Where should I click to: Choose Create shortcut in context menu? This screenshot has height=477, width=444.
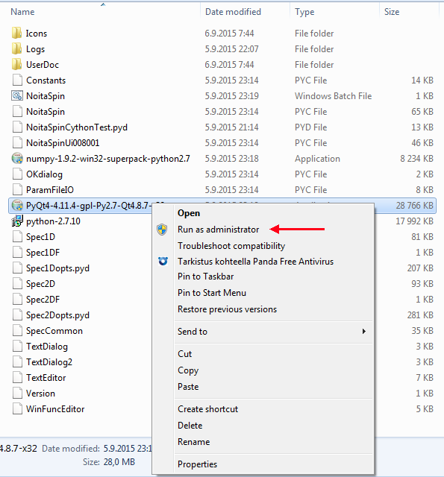click(x=207, y=409)
